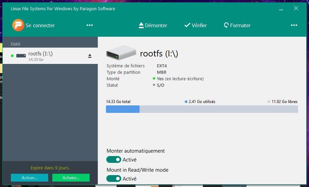Click the disk usage bar
Screen dimensions: 309x187
tap(202, 109)
